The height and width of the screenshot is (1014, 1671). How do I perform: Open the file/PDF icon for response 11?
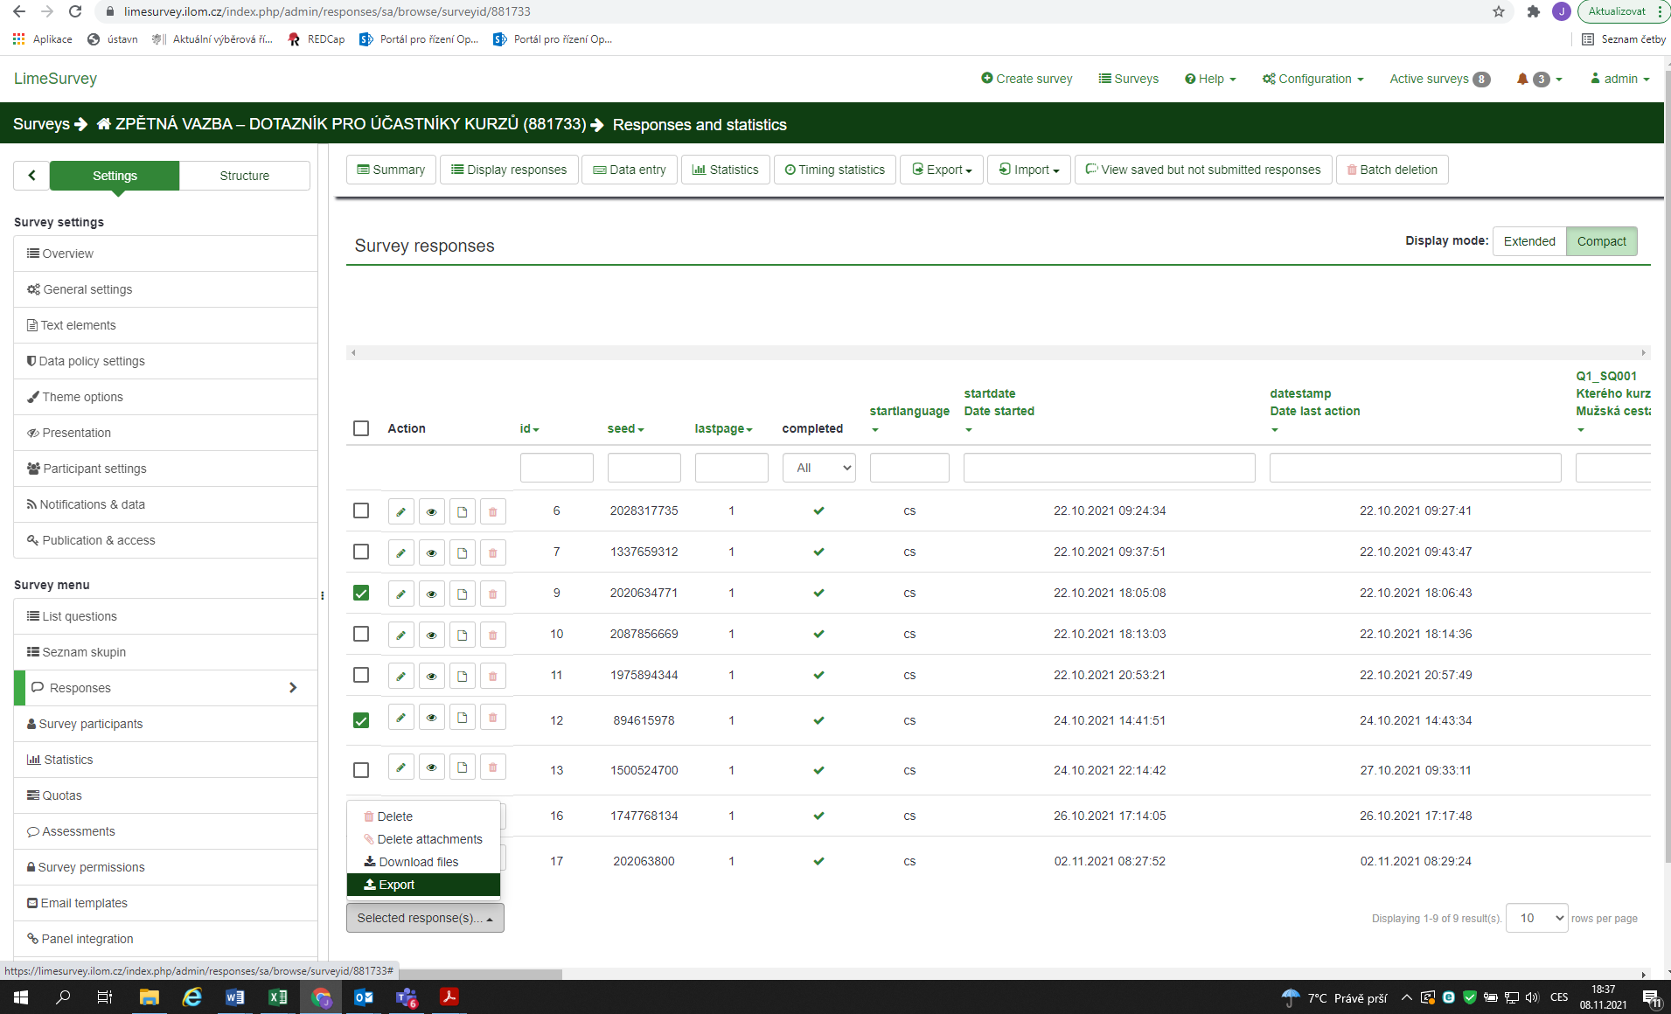[x=462, y=676]
